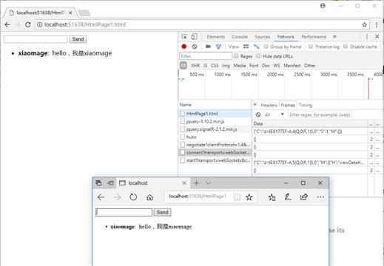
Task: Click the network timeline red marker line
Action: click(368, 89)
